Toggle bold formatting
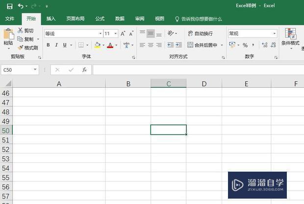304x204 pixels. [48, 45]
